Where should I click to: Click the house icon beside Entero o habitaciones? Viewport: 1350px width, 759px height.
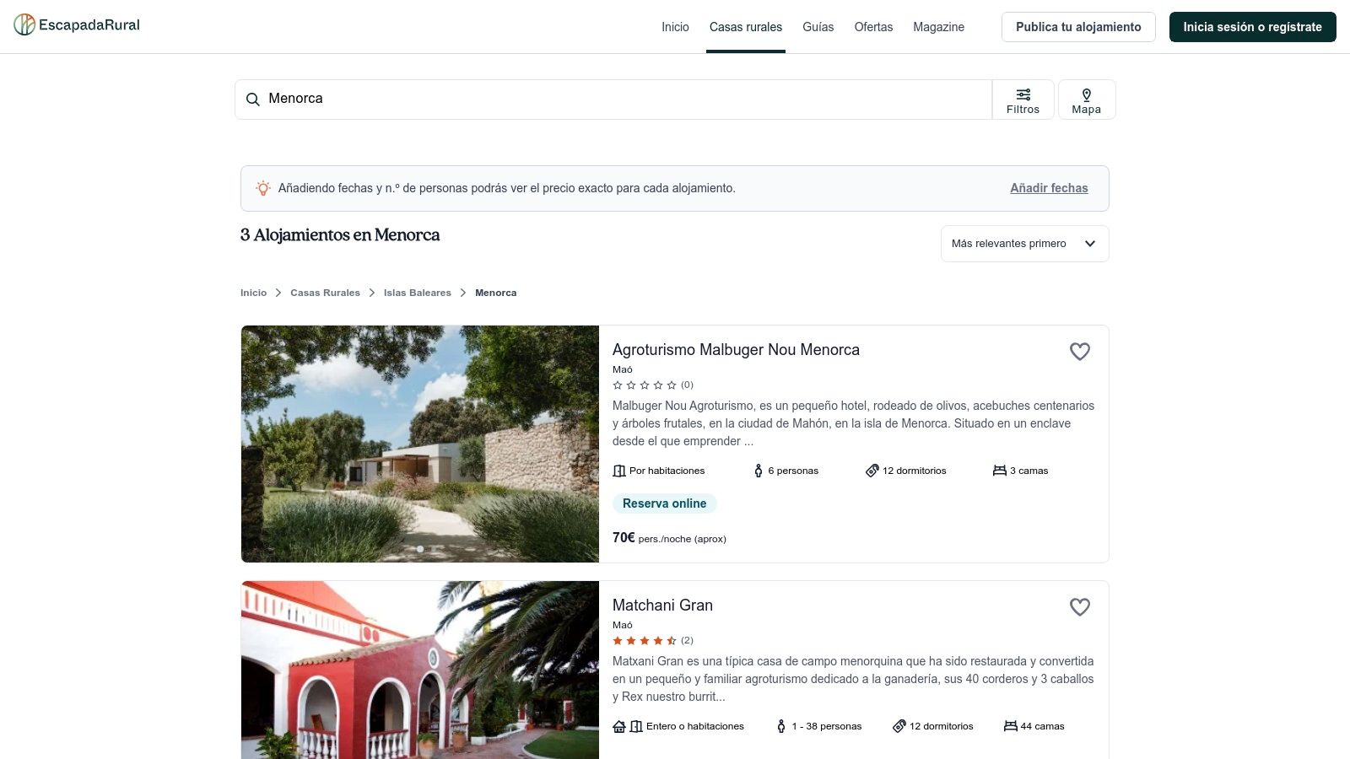(621, 726)
